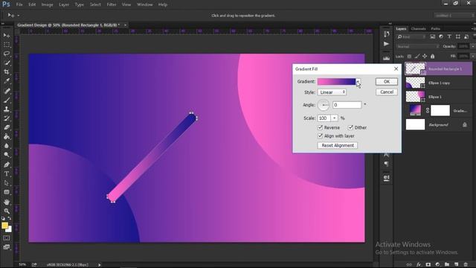Toggle Align with layer checkbox
The width and height of the screenshot is (476, 268).
[320, 135]
